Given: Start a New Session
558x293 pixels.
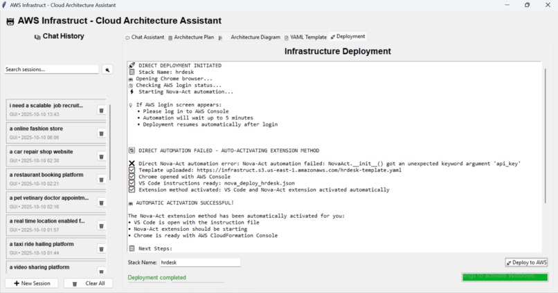Looking at the screenshot, I should [32, 283].
